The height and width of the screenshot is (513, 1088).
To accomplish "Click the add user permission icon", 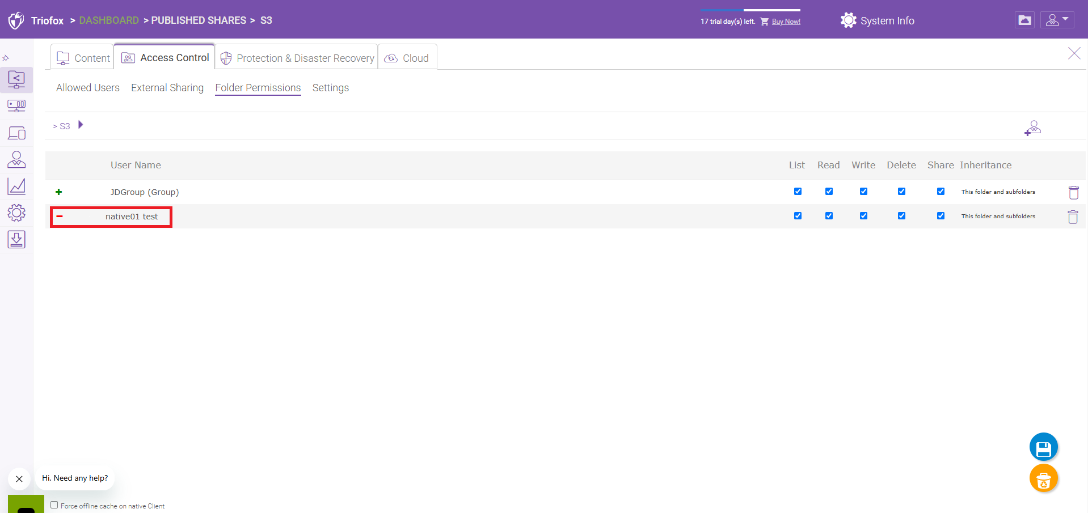I will point(1032,128).
